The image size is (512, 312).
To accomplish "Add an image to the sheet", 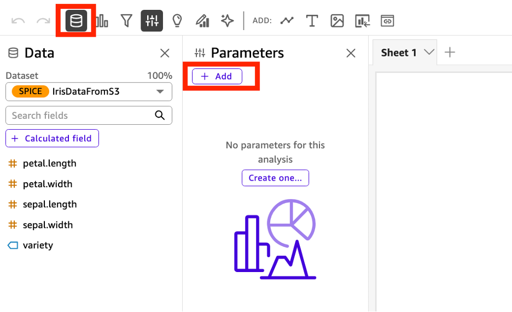I will click(x=337, y=21).
